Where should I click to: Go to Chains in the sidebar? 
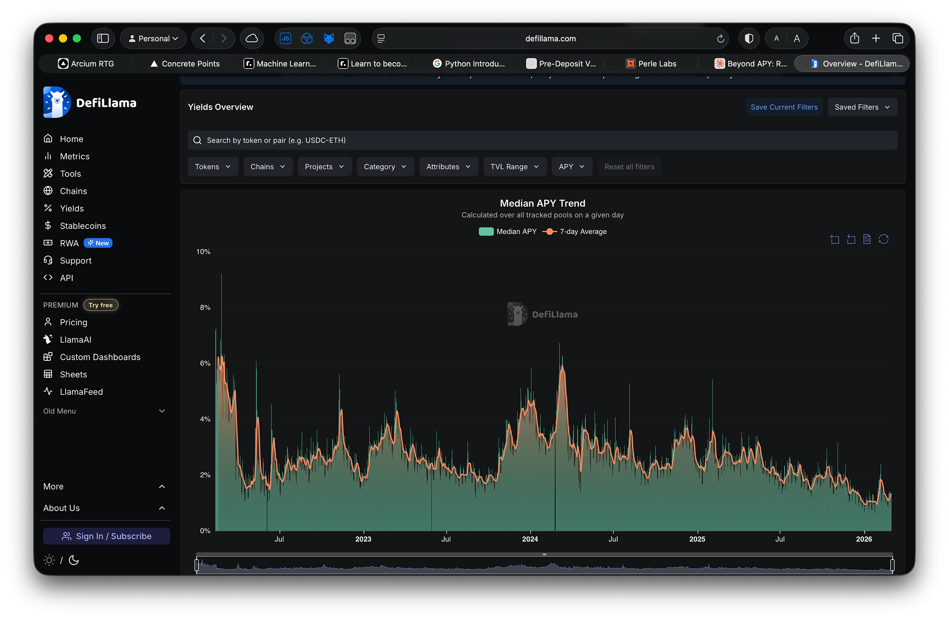(x=73, y=191)
